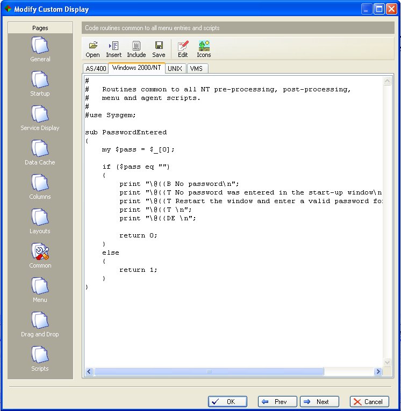This screenshot has height=411, width=401.
Task: Switch to the AS/400 tab
Action: click(x=95, y=69)
